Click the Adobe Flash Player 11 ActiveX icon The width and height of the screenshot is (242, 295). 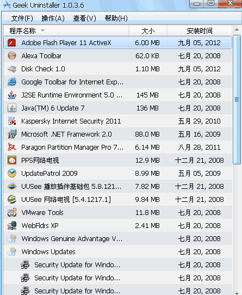tap(12, 42)
